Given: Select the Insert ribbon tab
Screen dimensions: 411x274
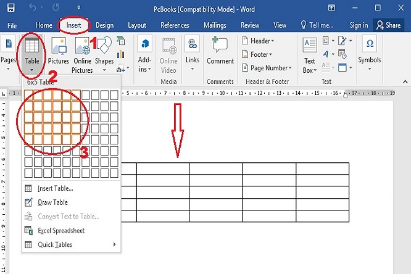Looking at the screenshot, I should tap(73, 25).
